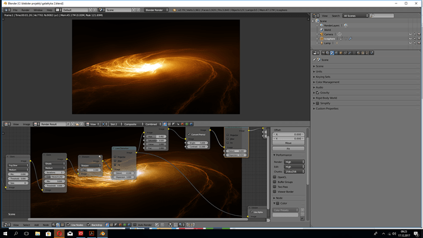The height and width of the screenshot is (238, 423).
Task: Show red channel in image editor header
Action: tap(182, 124)
